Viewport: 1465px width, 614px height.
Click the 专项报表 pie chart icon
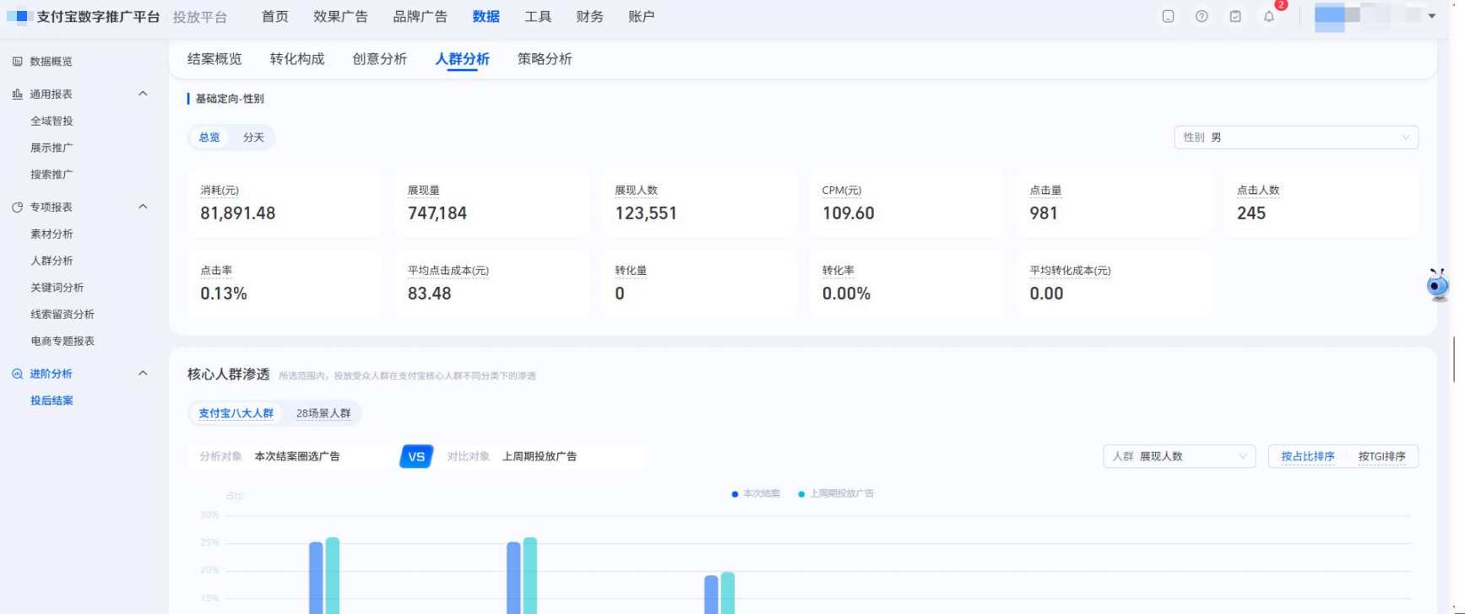[17, 207]
